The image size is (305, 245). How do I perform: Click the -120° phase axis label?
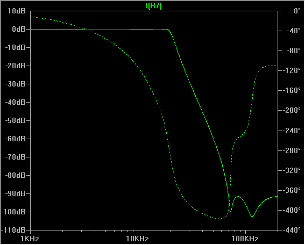click(x=292, y=70)
